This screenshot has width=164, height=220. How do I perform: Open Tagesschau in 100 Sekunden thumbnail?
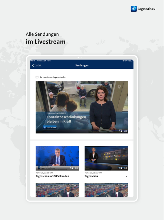pos(57,158)
